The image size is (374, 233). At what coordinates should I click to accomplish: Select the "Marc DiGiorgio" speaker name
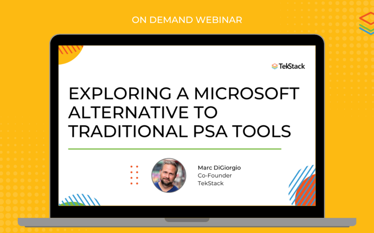tap(219, 168)
